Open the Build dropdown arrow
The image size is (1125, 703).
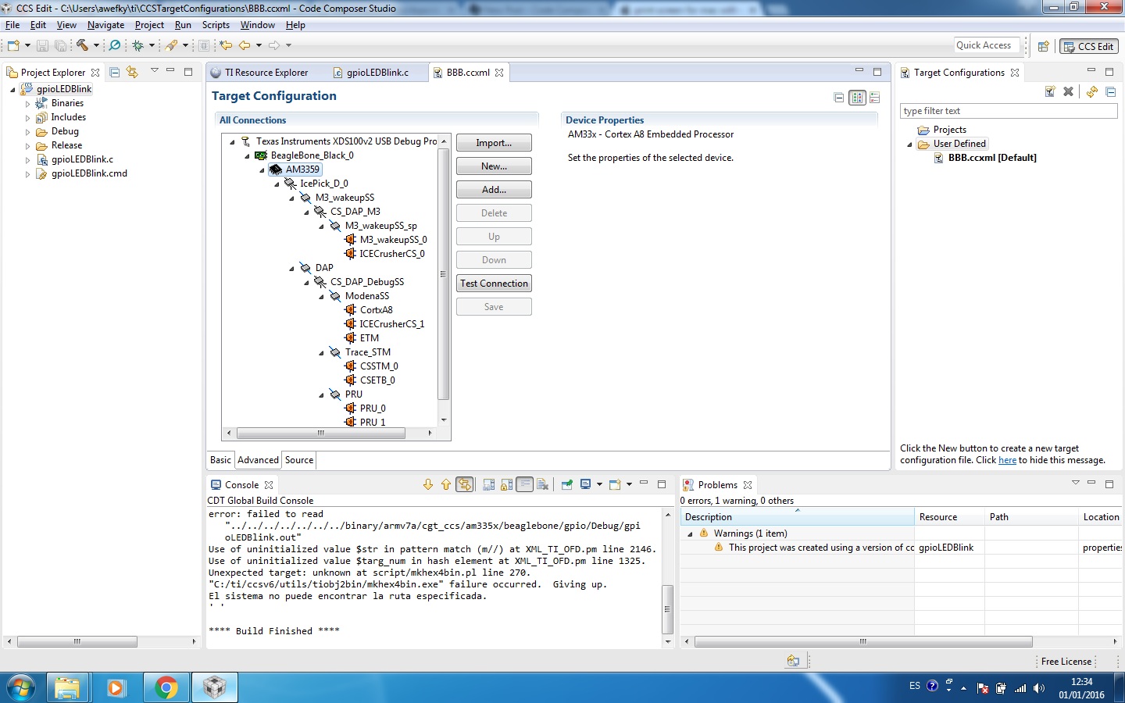pyautogui.click(x=96, y=45)
